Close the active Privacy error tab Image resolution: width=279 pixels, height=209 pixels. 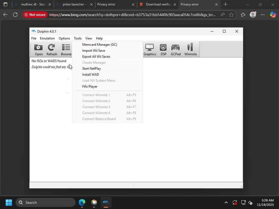(216, 4)
